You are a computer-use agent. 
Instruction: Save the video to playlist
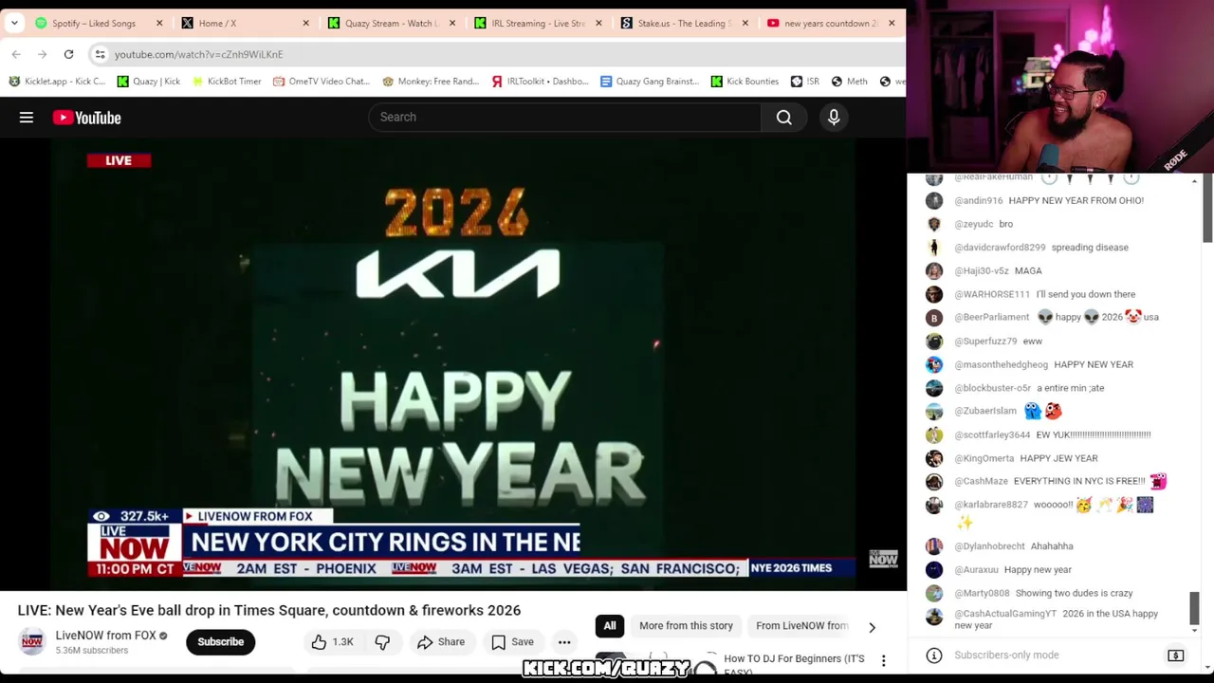point(512,642)
